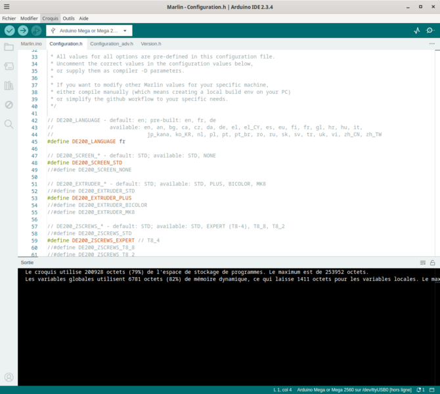Viewport: 440px width, 394px height.
Task: Open the Outils menu
Action: [x=68, y=18]
